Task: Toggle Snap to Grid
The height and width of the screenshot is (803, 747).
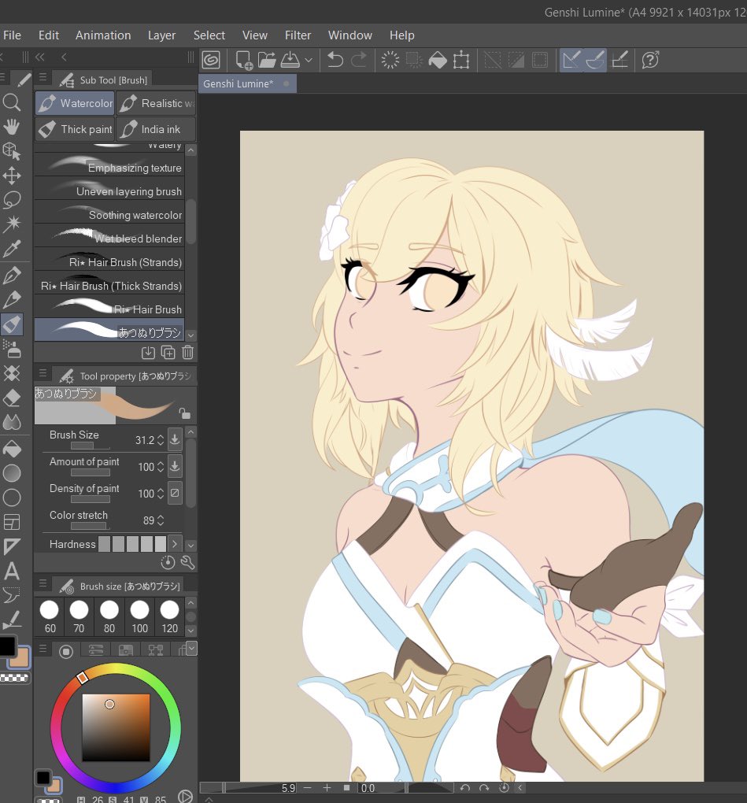Action: [619, 60]
